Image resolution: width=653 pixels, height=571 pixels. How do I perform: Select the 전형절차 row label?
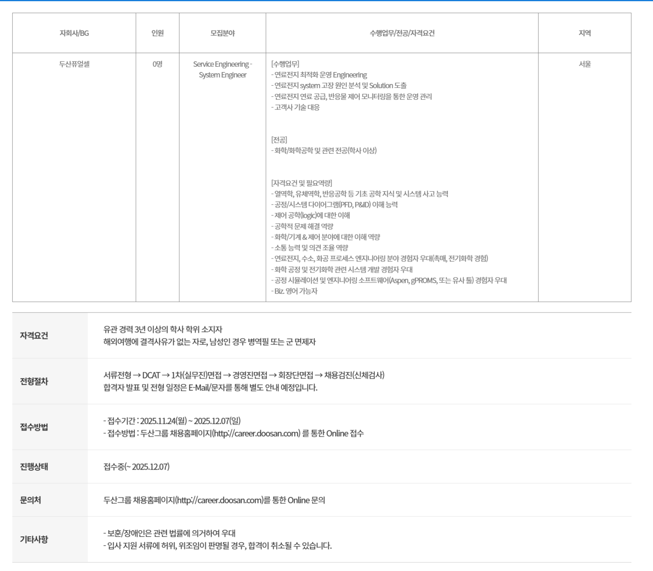click(34, 381)
